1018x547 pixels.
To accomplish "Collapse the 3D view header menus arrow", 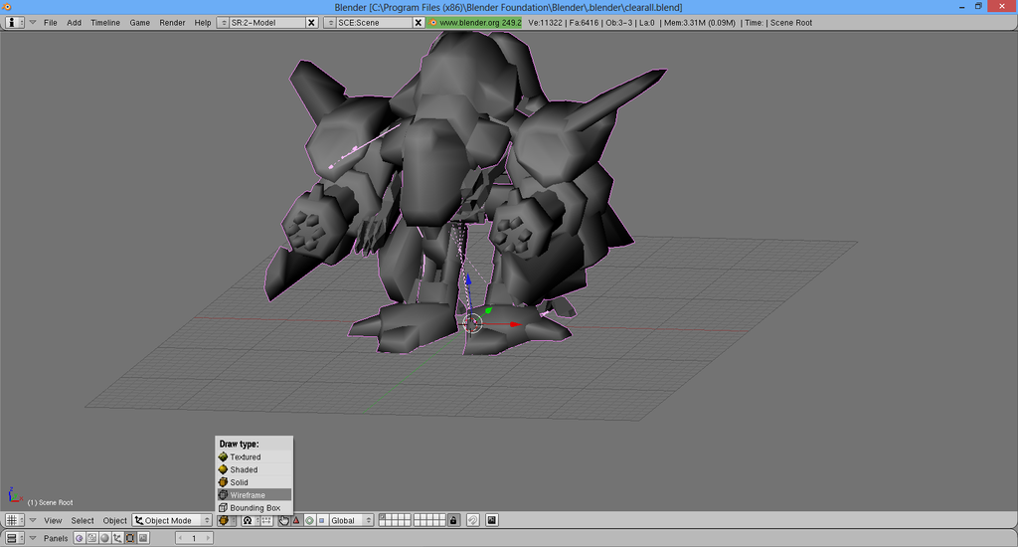I will 33,520.
